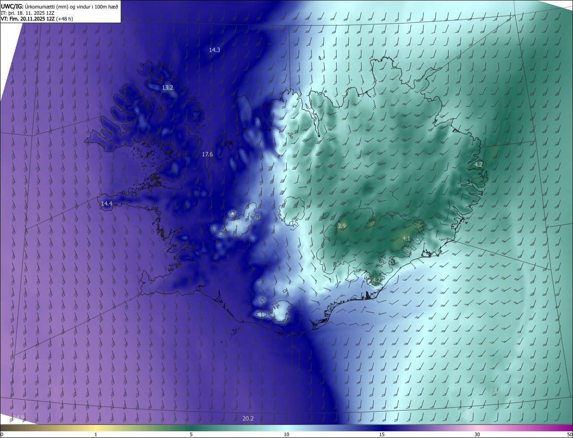
Task: Click the 'VT: Fim. 20.11.2025 12Z (+48 h)' line
Action: (x=37, y=19)
